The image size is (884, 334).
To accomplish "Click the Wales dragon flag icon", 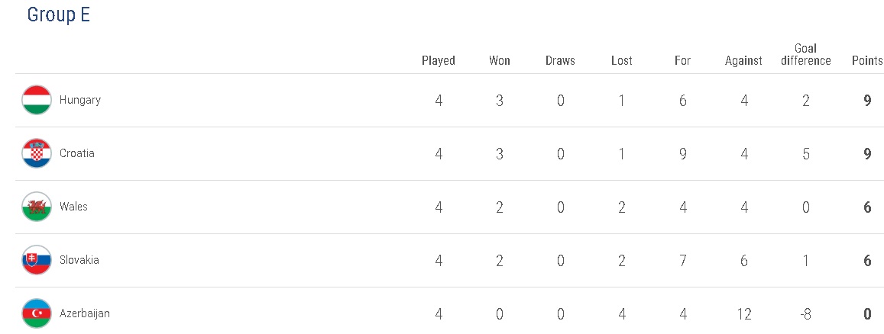I will click(x=37, y=207).
